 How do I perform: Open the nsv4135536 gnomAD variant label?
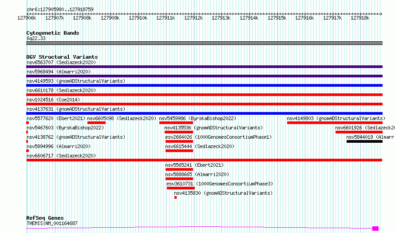click(213, 128)
